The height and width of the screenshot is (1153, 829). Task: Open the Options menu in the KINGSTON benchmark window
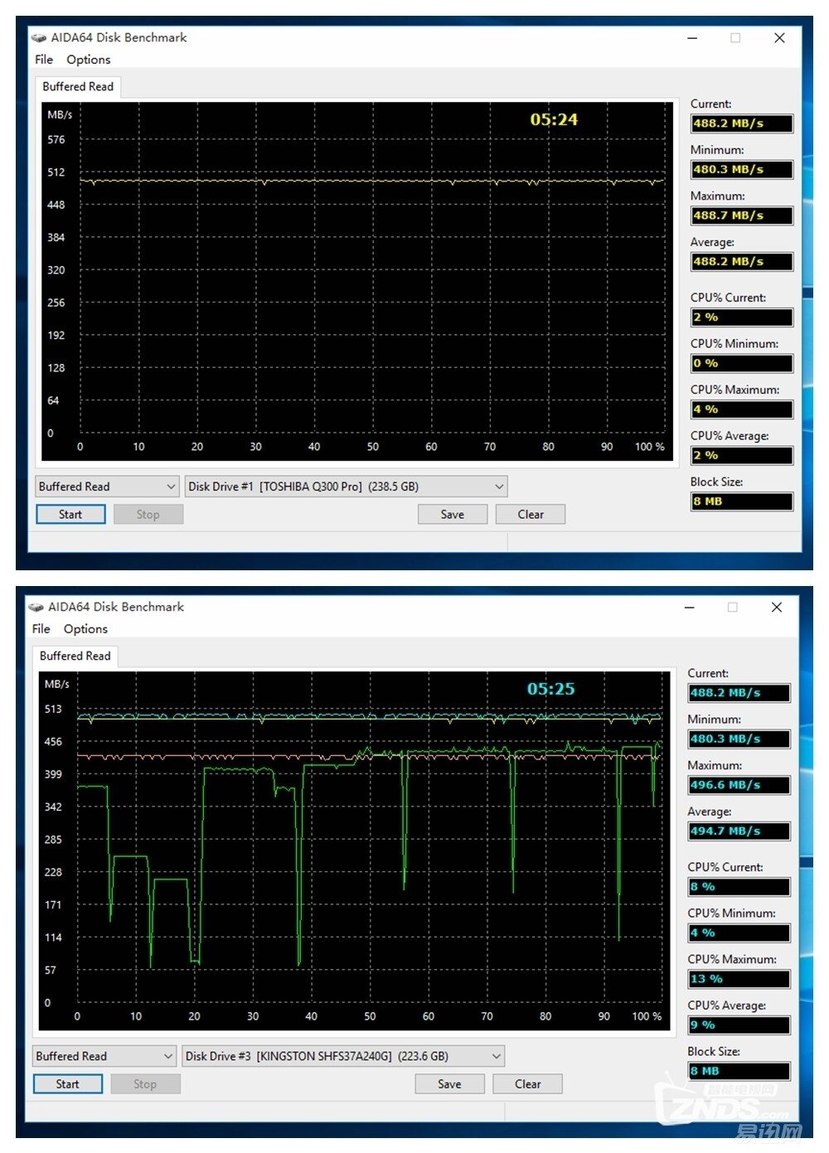(x=85, y=629)
